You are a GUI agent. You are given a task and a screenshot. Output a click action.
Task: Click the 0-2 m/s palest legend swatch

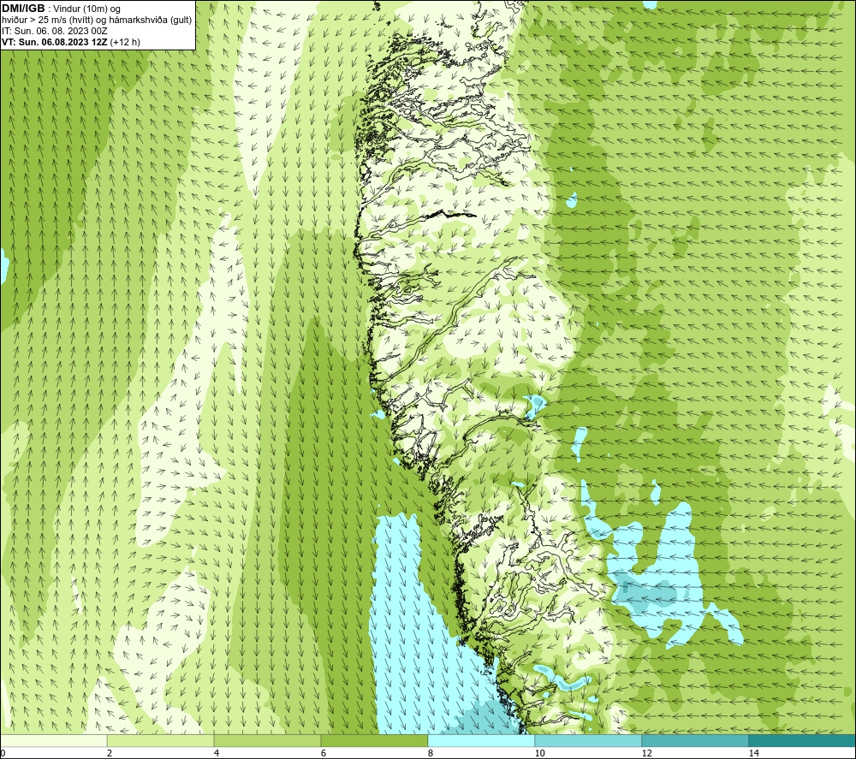coord(53,740)
